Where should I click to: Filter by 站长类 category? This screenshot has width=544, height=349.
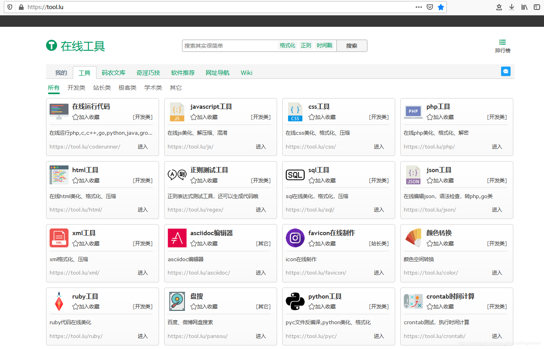[102, 87]
